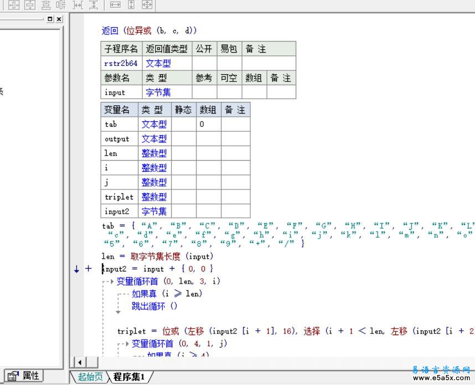Click the tab = { "A", "B" assignment line

pos(288,235)
